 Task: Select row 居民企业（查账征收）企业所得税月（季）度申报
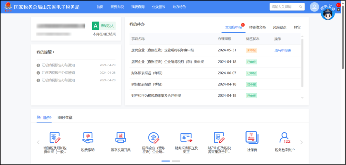[215, 62]
